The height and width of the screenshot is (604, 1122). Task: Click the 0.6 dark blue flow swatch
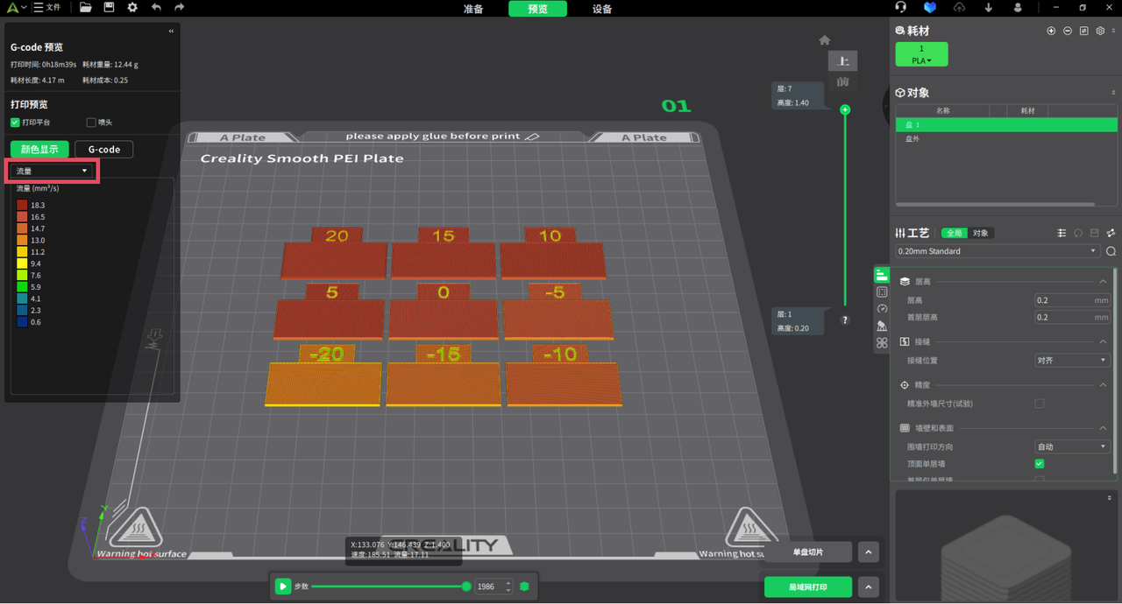[22, 322]
